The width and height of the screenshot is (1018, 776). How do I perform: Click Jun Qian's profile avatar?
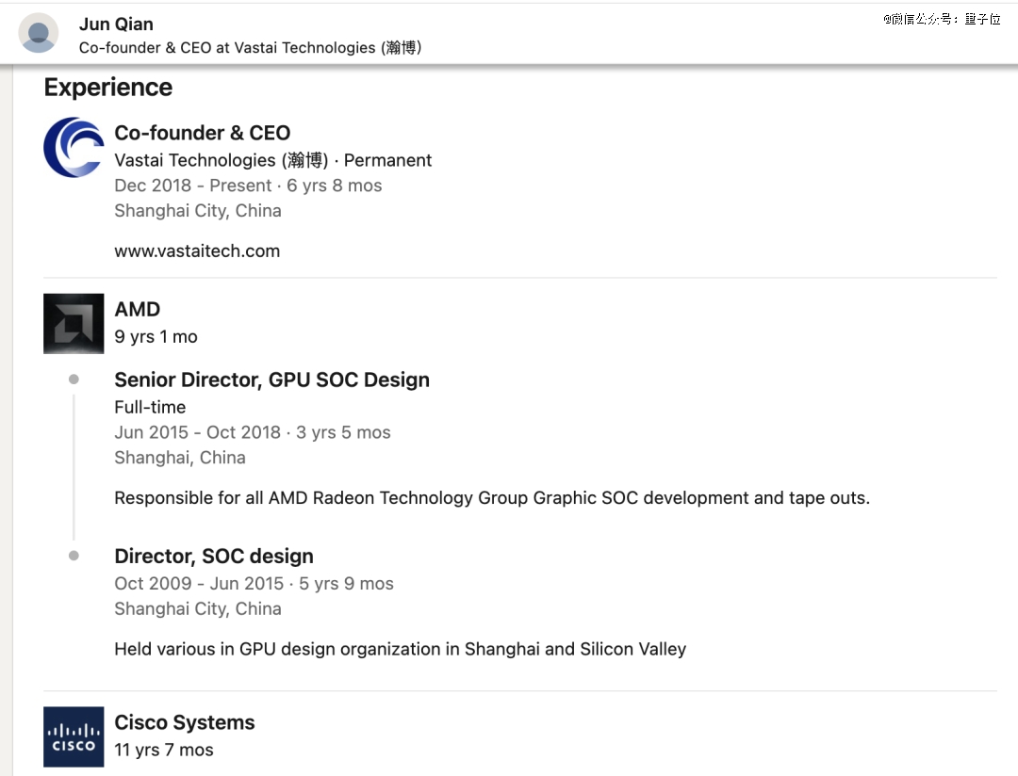coord(39,33)
